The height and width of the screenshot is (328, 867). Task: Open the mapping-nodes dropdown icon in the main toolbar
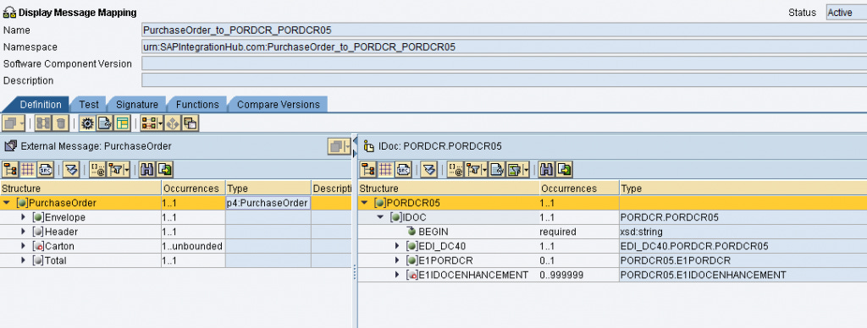pos(152,123)
